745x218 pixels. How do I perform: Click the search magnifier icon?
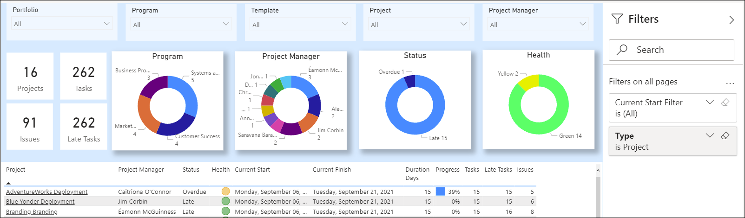coord(622,50)
